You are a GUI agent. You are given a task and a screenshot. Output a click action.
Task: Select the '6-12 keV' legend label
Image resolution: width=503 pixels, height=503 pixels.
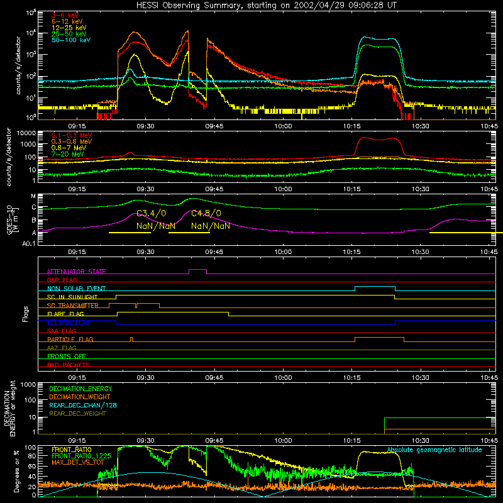tap(67, 21)
